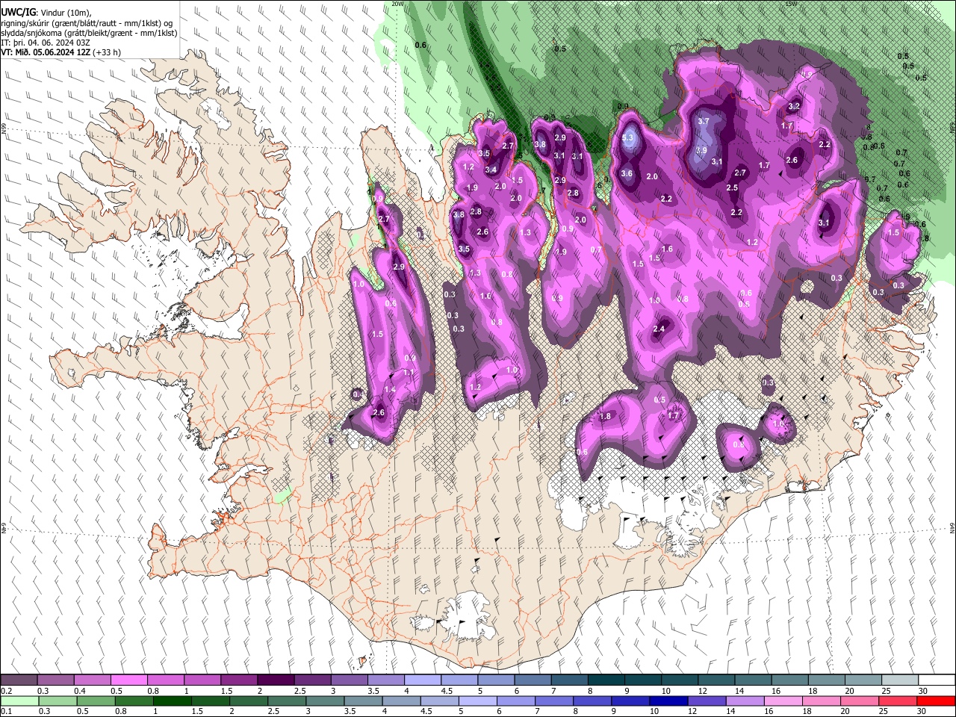This screenshot has width=956, height=717.
Task: Click the 2.4 precipitation value label
Action: [x=659, y=329]
